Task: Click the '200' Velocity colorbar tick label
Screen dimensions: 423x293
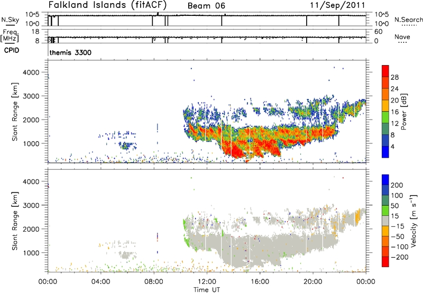Action: [397, 185]
